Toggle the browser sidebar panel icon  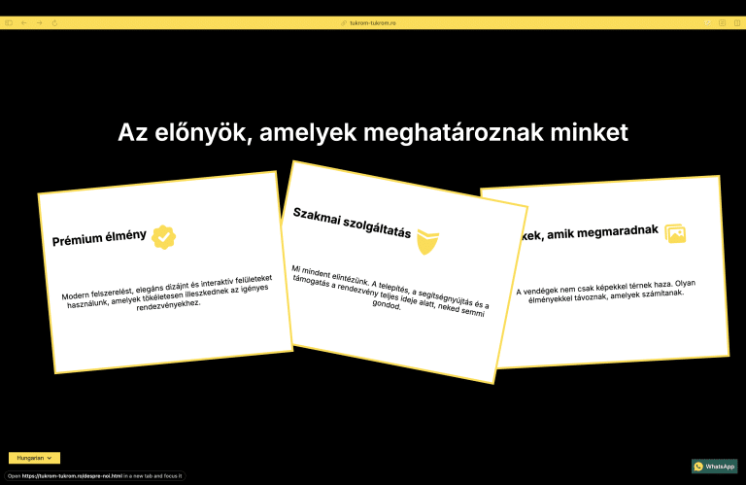click(x=9, y=23)
